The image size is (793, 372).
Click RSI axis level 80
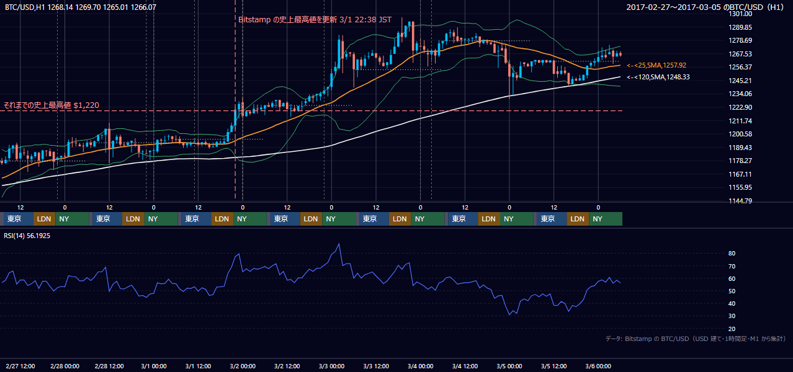click(732, 254)
